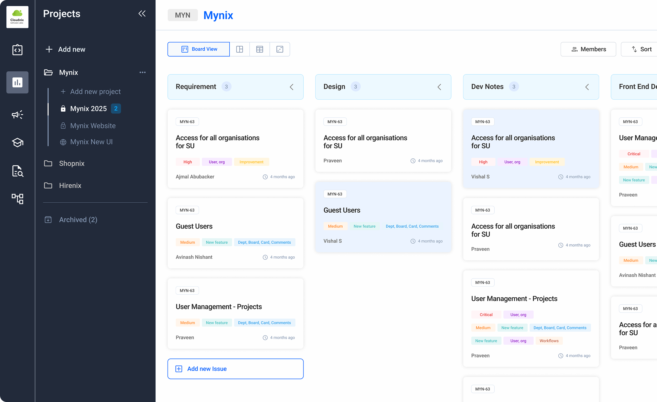Open the code clipboard sidebar icon
Viewport: 657px width, 402px height.
click(17, 50)
